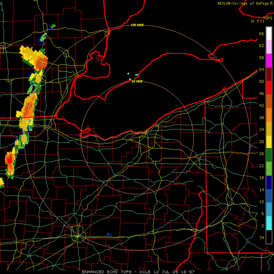Click the legend value '6'
The height and width of the screenshot is (274, 274).
262,214
